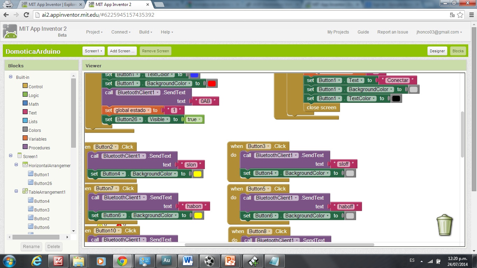
Task: Open Button5 dropdown in 'when Button5.Click'
Action: 259,189
